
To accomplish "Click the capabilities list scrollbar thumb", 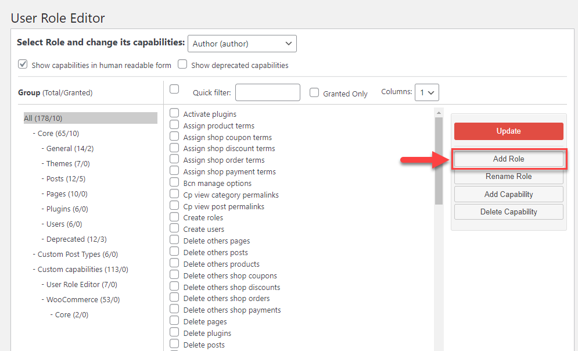I will (x=439, y=161).
